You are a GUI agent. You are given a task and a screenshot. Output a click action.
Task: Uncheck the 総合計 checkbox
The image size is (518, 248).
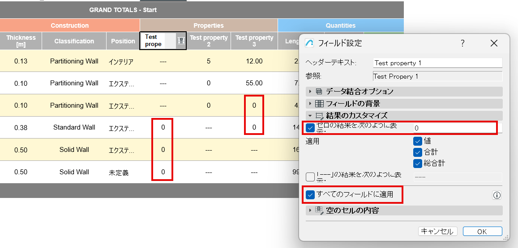coord(418,163)
